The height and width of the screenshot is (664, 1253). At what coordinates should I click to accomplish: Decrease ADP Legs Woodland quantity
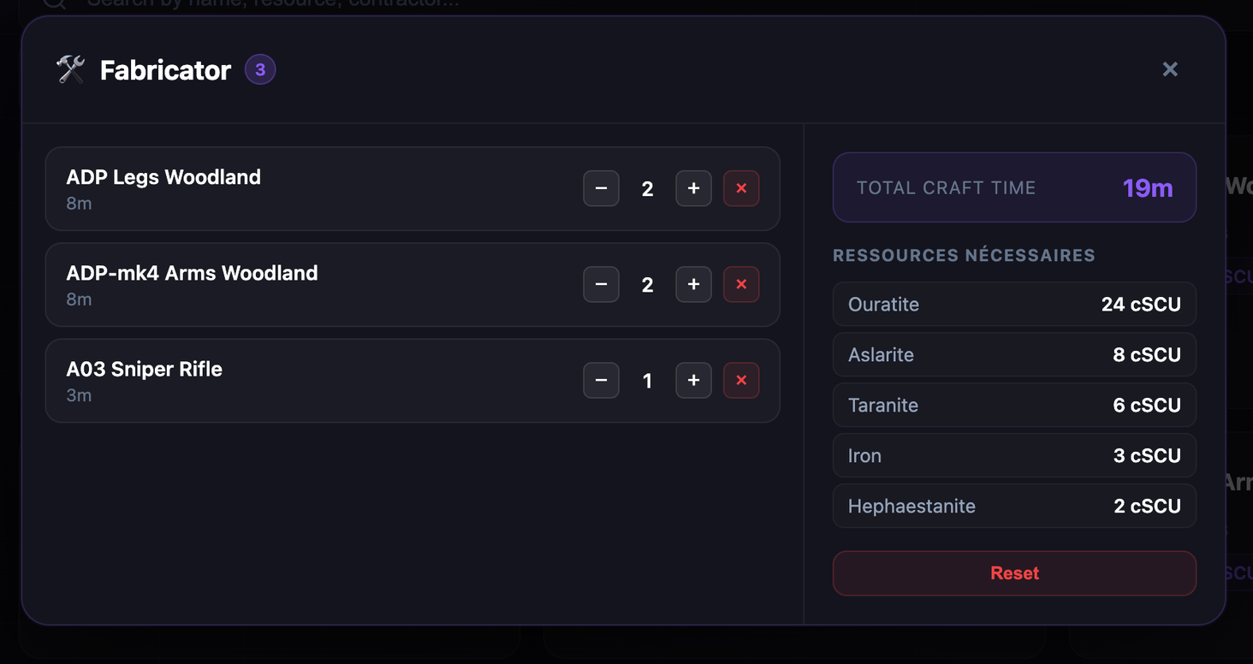[x=601, y=188]
